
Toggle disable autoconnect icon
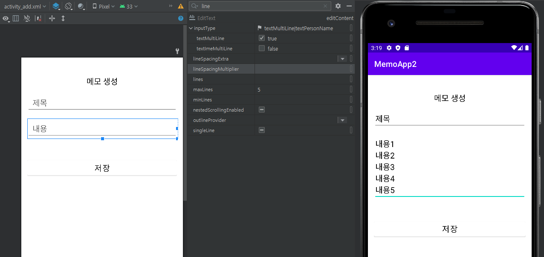tap(27, 19)
